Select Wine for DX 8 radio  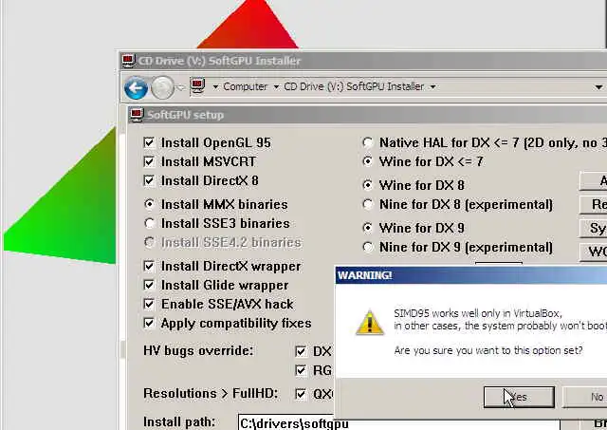click(368, 185)
